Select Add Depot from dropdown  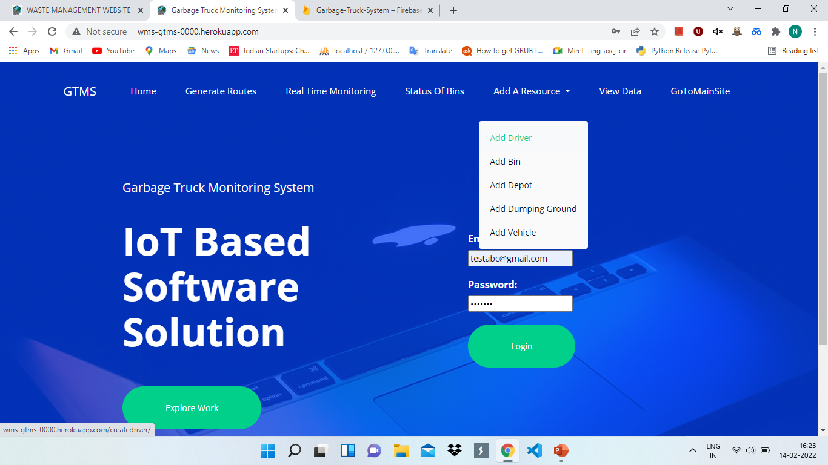tap(533, 185)
